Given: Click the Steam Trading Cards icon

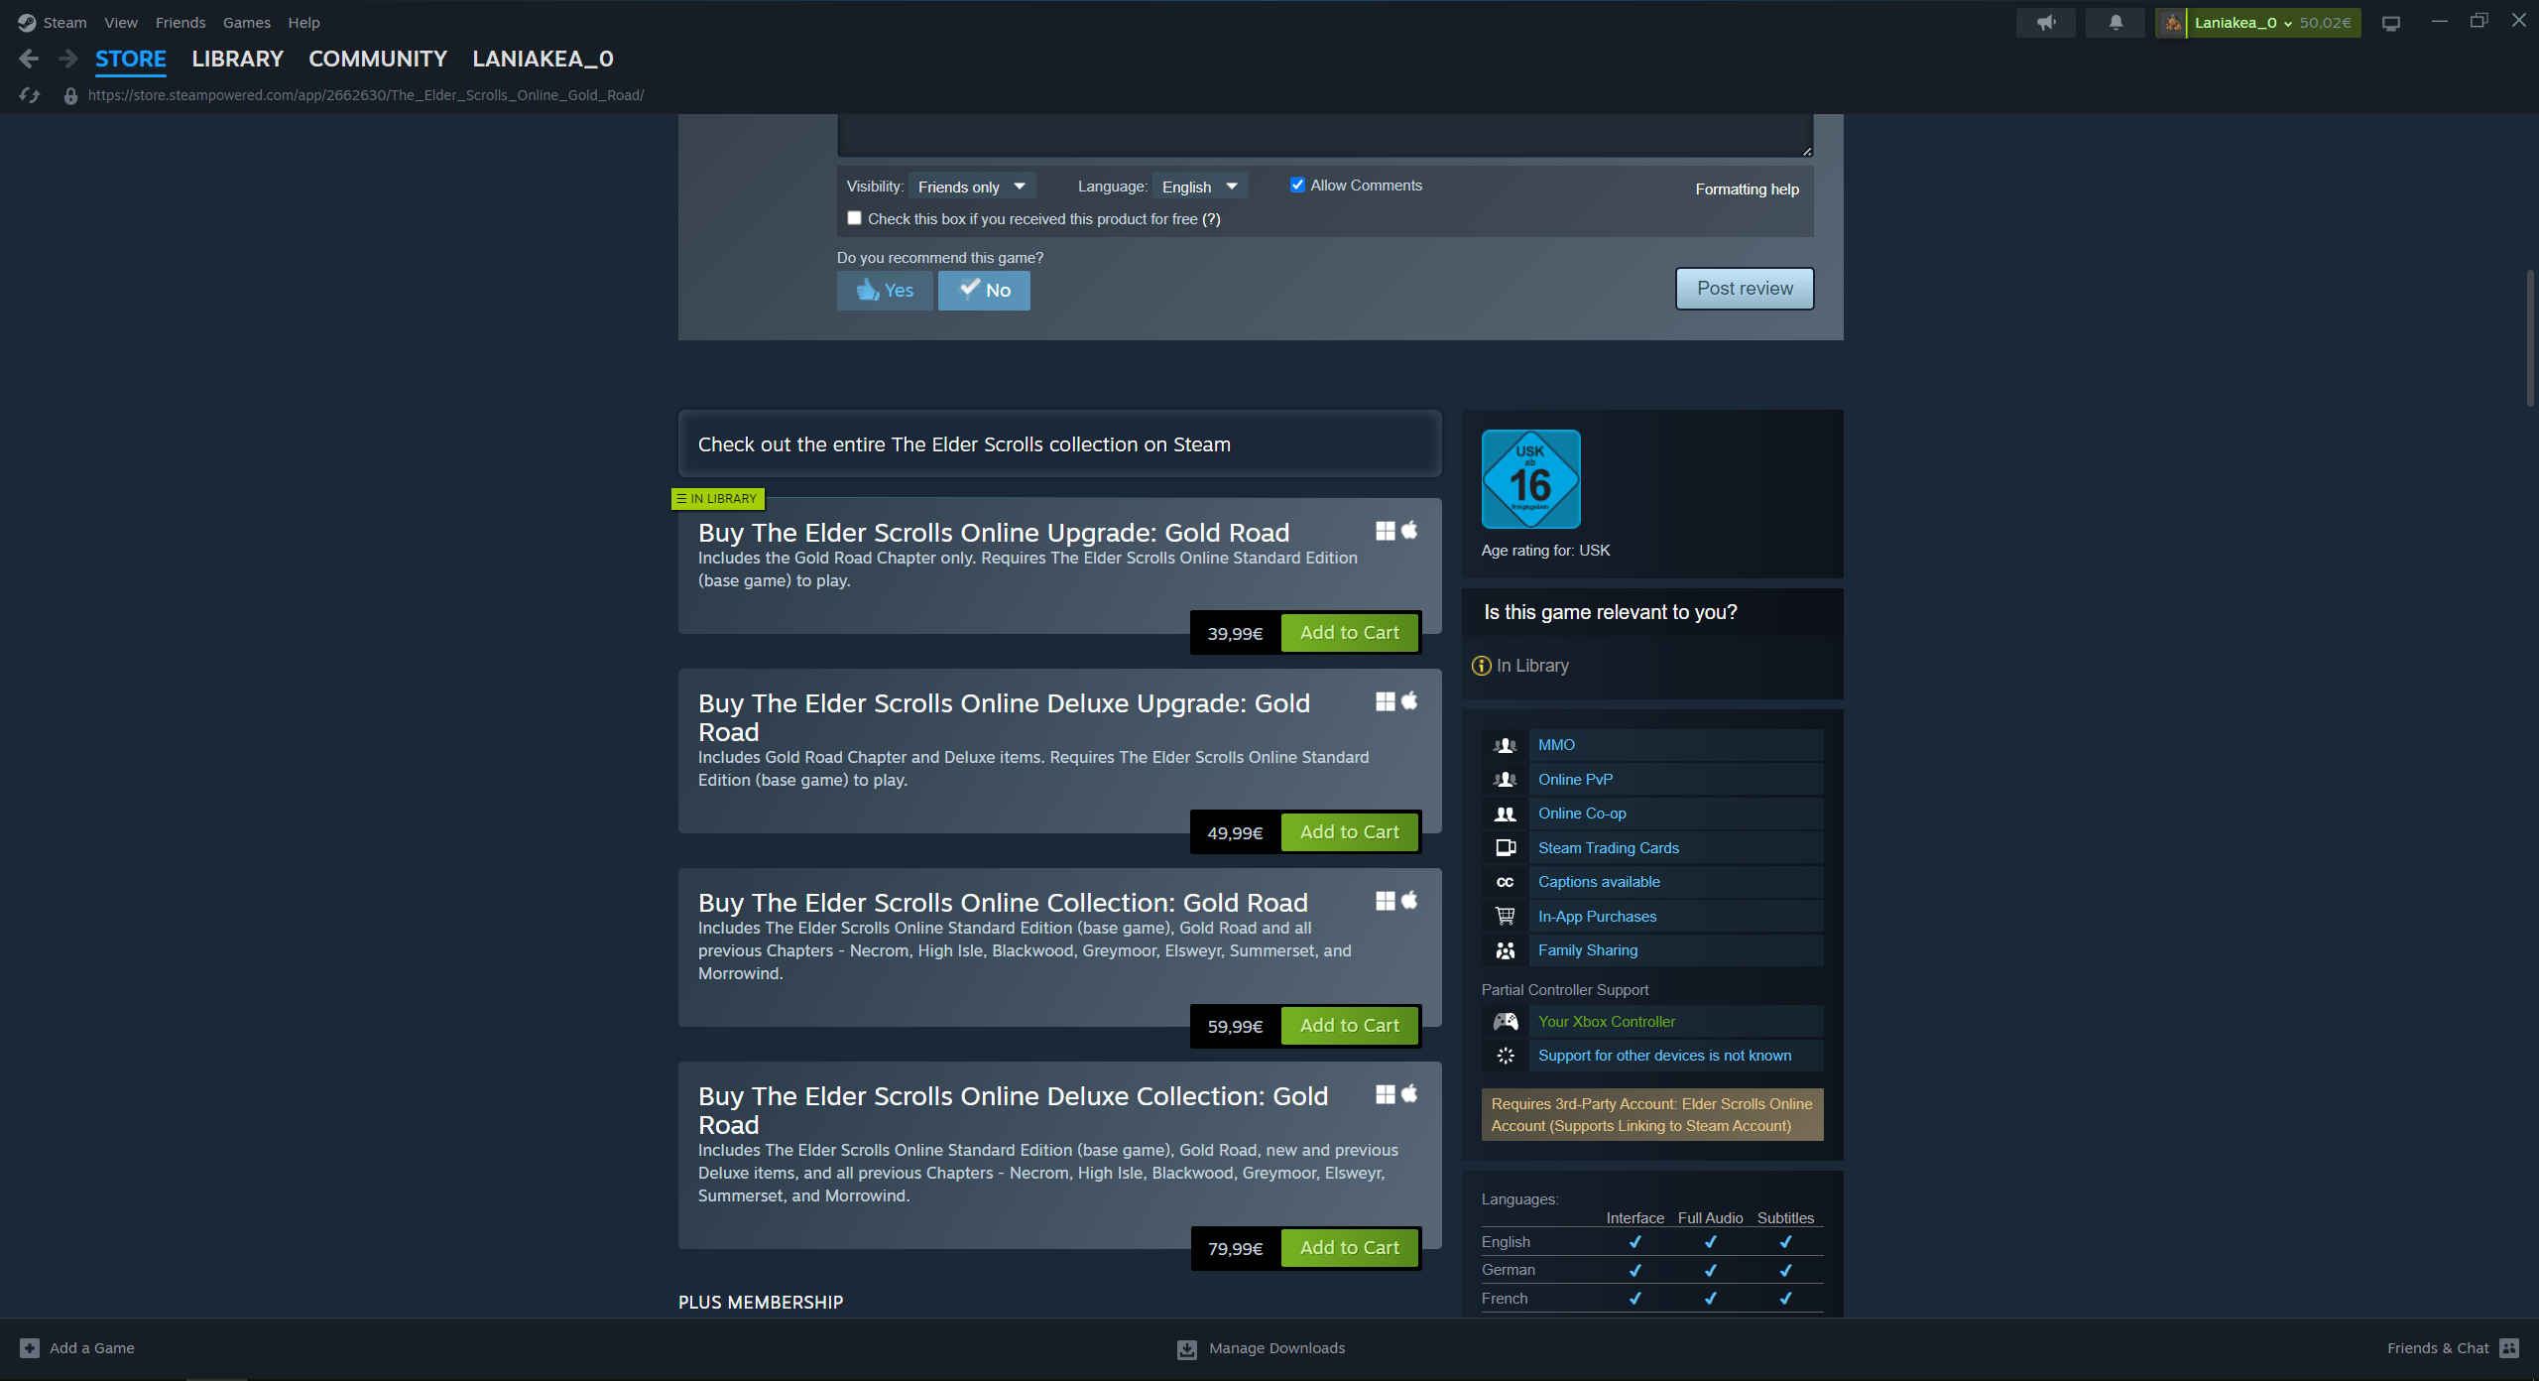Looking at the screenshot, I should pyautogui.click(x=1506, y=848).
